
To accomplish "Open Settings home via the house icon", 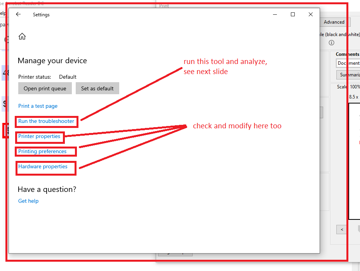I will [22, 36].
